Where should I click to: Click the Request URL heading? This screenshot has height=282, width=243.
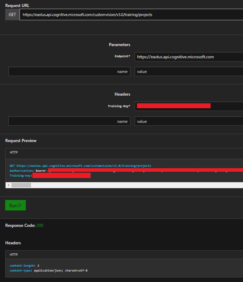[x=17, y=5]
